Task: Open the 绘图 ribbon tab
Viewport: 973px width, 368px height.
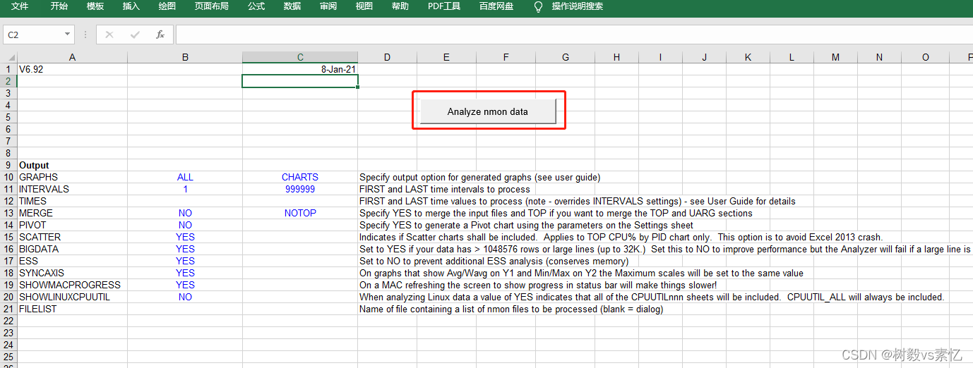Action: click(x=167, y=6)
